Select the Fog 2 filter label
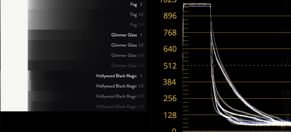The height and width of the screenshot is (132, 291). tap(136, 5)
